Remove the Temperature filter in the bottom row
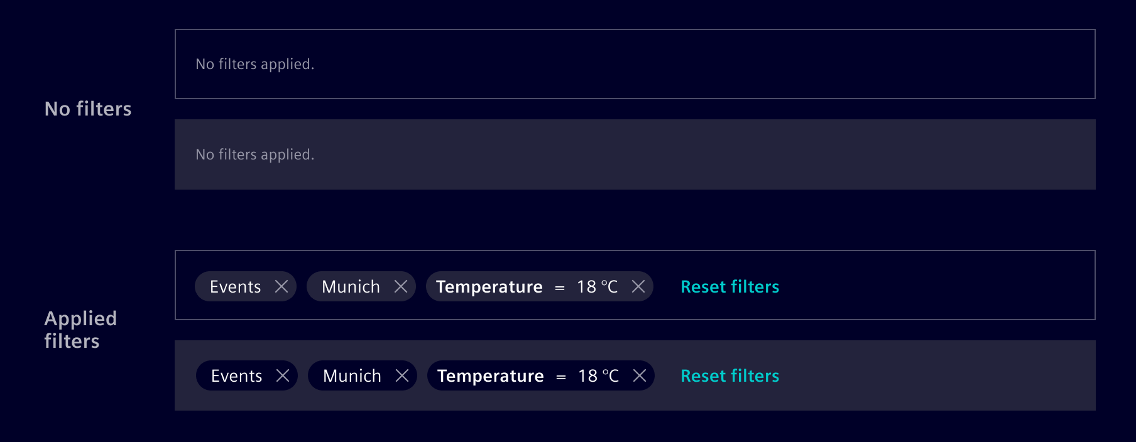 point(640,375)
